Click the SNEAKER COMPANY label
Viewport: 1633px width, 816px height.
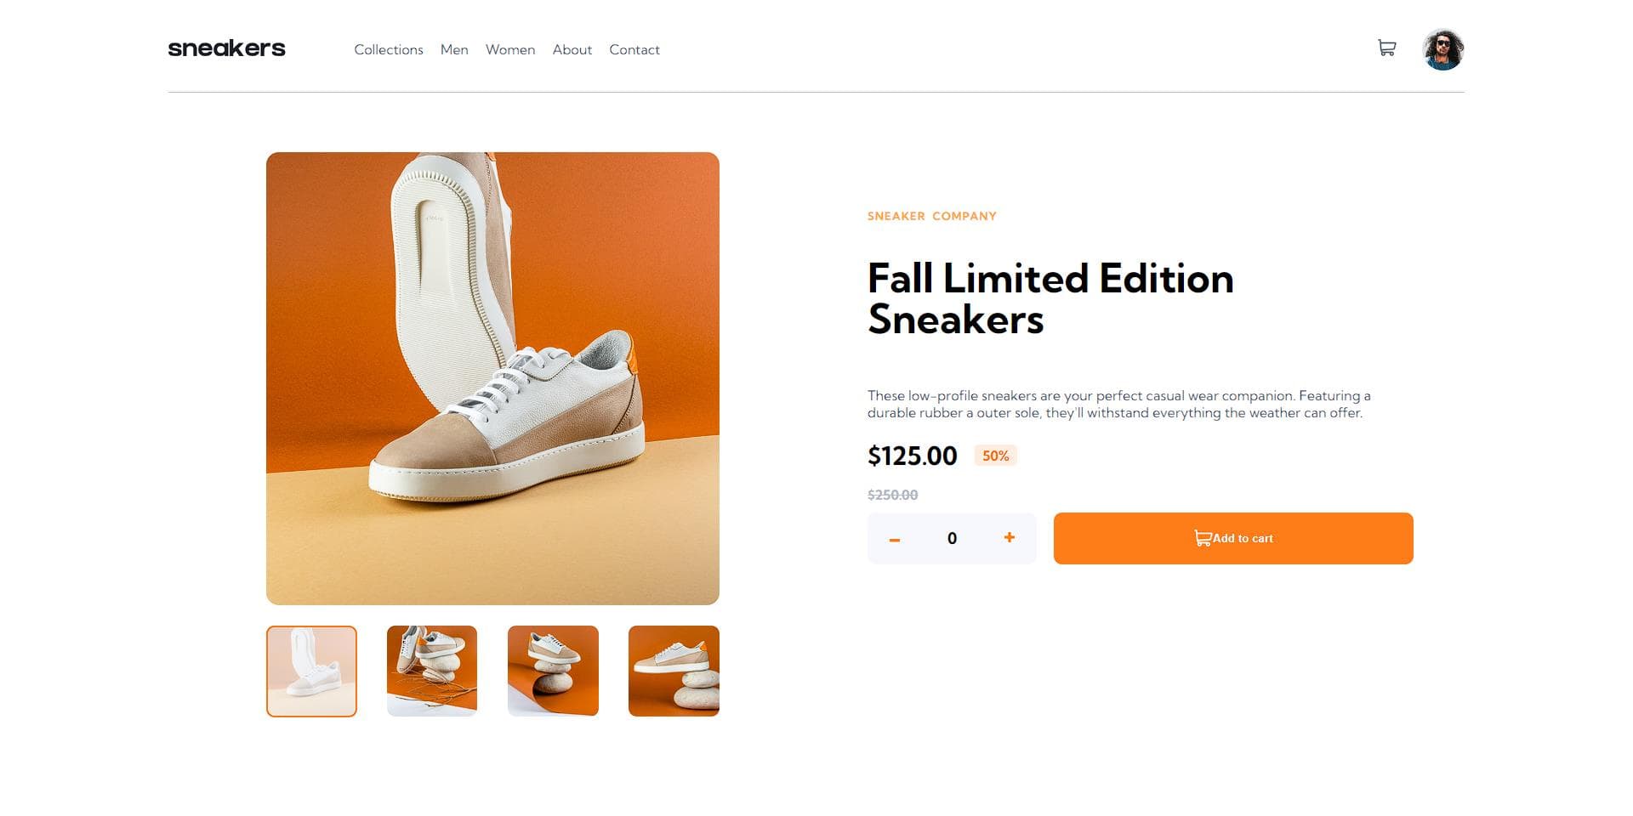[931, 216]
